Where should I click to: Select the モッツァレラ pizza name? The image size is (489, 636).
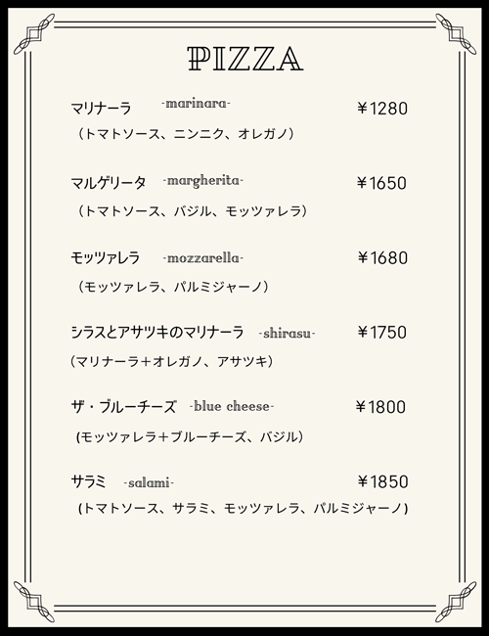pos(106,257)
